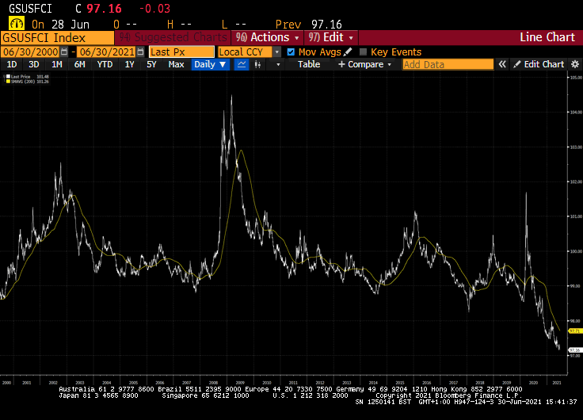Open the end date calendar picker

pyautogui.click(x=140, y=52)
